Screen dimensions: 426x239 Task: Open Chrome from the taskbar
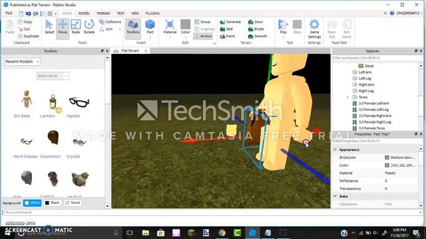click(x=222, y=233)
